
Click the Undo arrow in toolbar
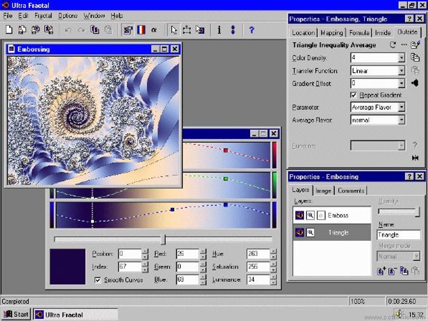click(68, 30)
